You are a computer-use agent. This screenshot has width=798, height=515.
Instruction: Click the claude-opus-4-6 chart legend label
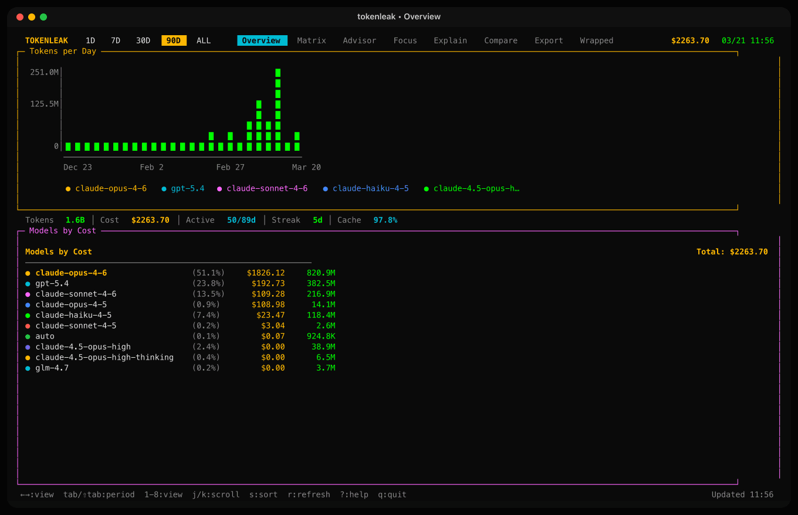111,188
